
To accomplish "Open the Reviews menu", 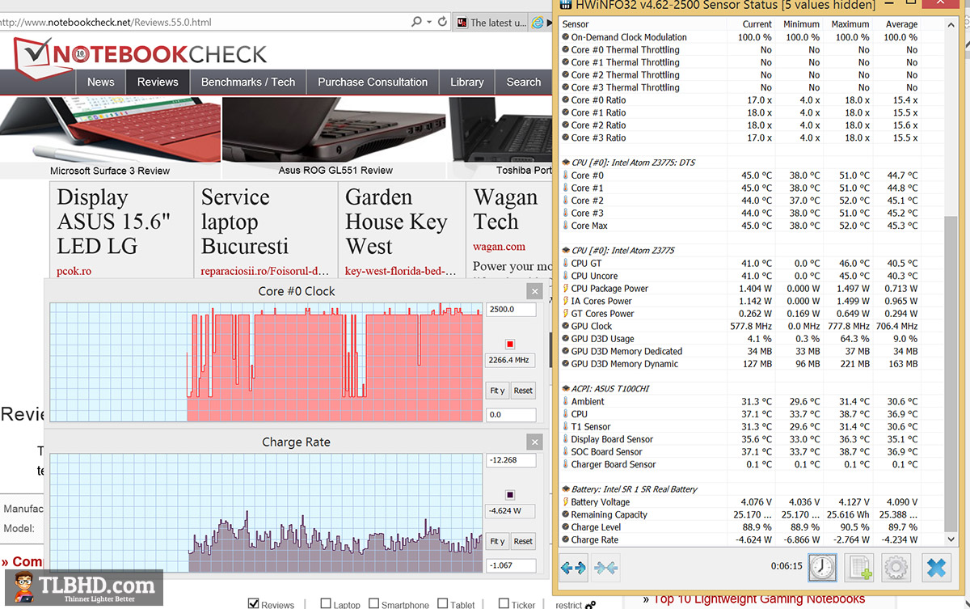I will coord(158,82).
